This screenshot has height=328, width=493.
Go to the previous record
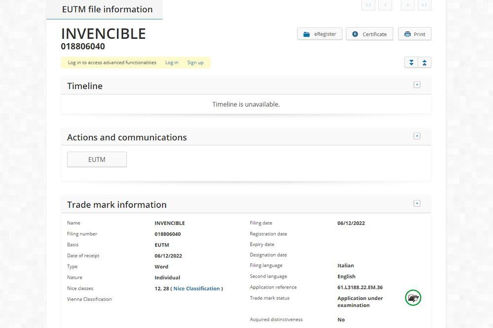point(385,5)
